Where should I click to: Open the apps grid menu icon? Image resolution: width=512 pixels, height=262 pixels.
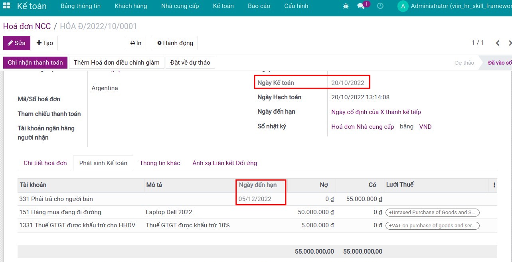[6, 6]
